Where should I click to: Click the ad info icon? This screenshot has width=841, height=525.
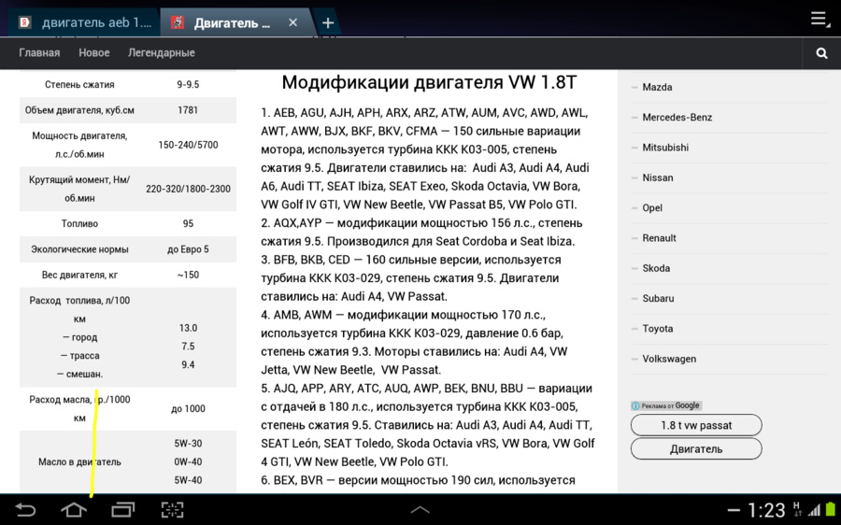coord(635,406)
